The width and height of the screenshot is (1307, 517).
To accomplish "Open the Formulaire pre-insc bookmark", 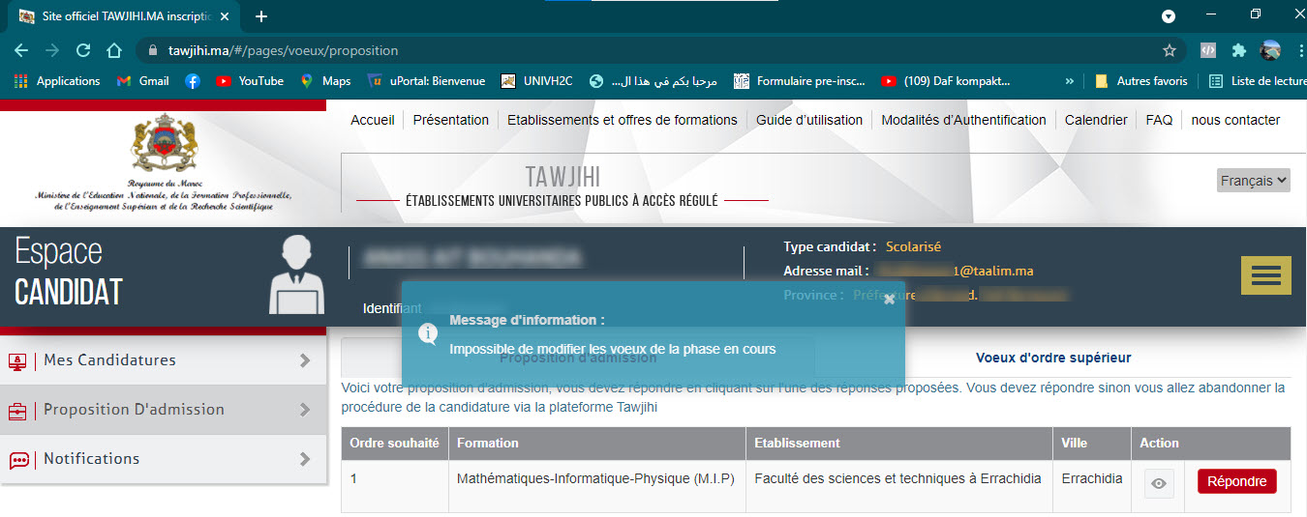I will click(800, 81).
